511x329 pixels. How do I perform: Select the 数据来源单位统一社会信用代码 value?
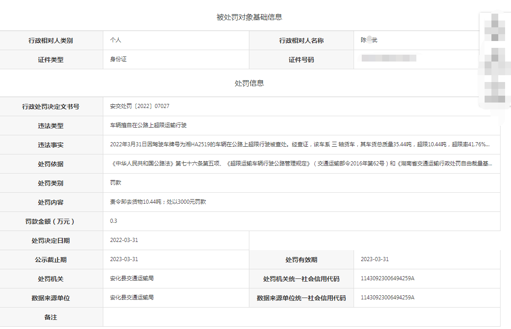[x=387, y=298]
